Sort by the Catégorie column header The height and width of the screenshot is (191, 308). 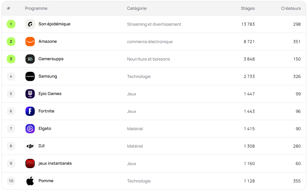[137, 9]
